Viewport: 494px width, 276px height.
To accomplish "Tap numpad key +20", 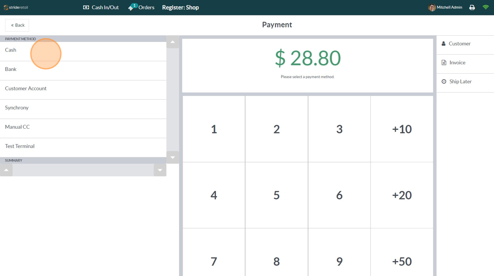I will click(x=402, y=195).
